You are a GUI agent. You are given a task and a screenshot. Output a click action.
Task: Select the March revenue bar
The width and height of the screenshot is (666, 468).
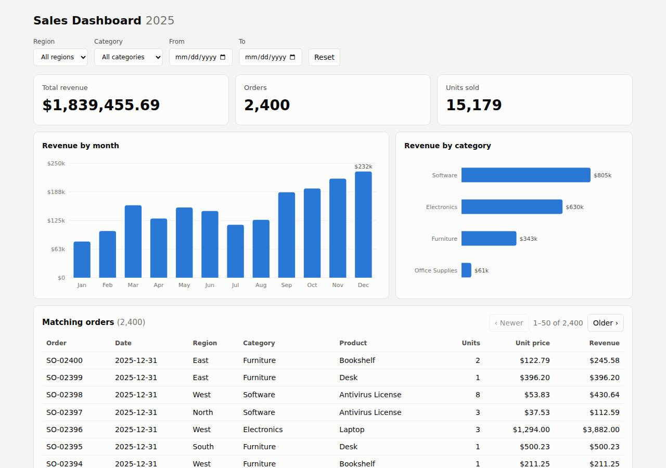tap(133, 241)
